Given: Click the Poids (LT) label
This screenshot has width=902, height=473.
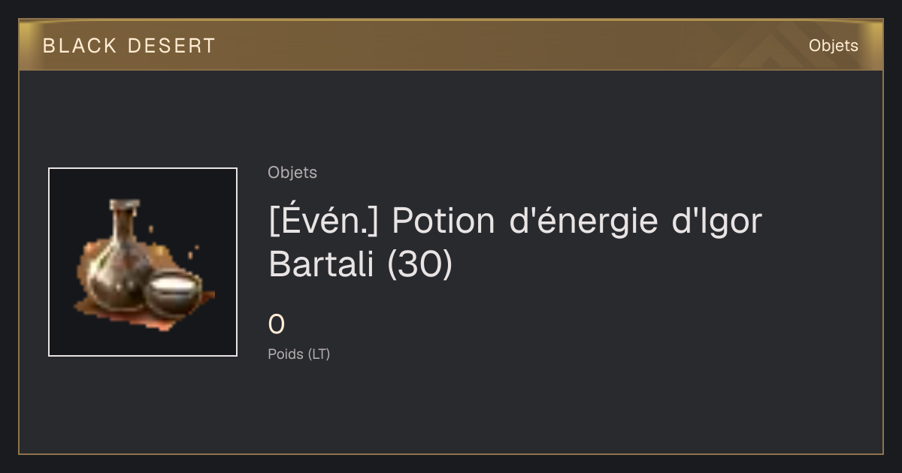Looking at the screenshot, I should point(299,354).
